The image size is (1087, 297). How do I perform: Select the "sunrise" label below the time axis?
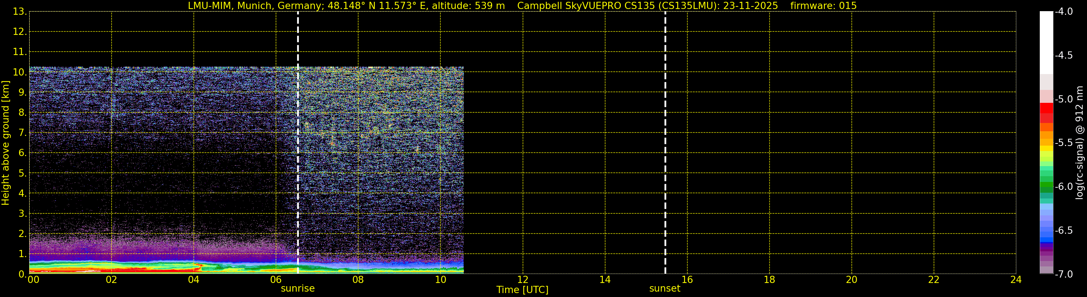[298, 289]
